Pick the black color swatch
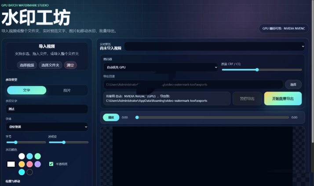This screenshot has height=186, width=314. click(x=29, y=172)
